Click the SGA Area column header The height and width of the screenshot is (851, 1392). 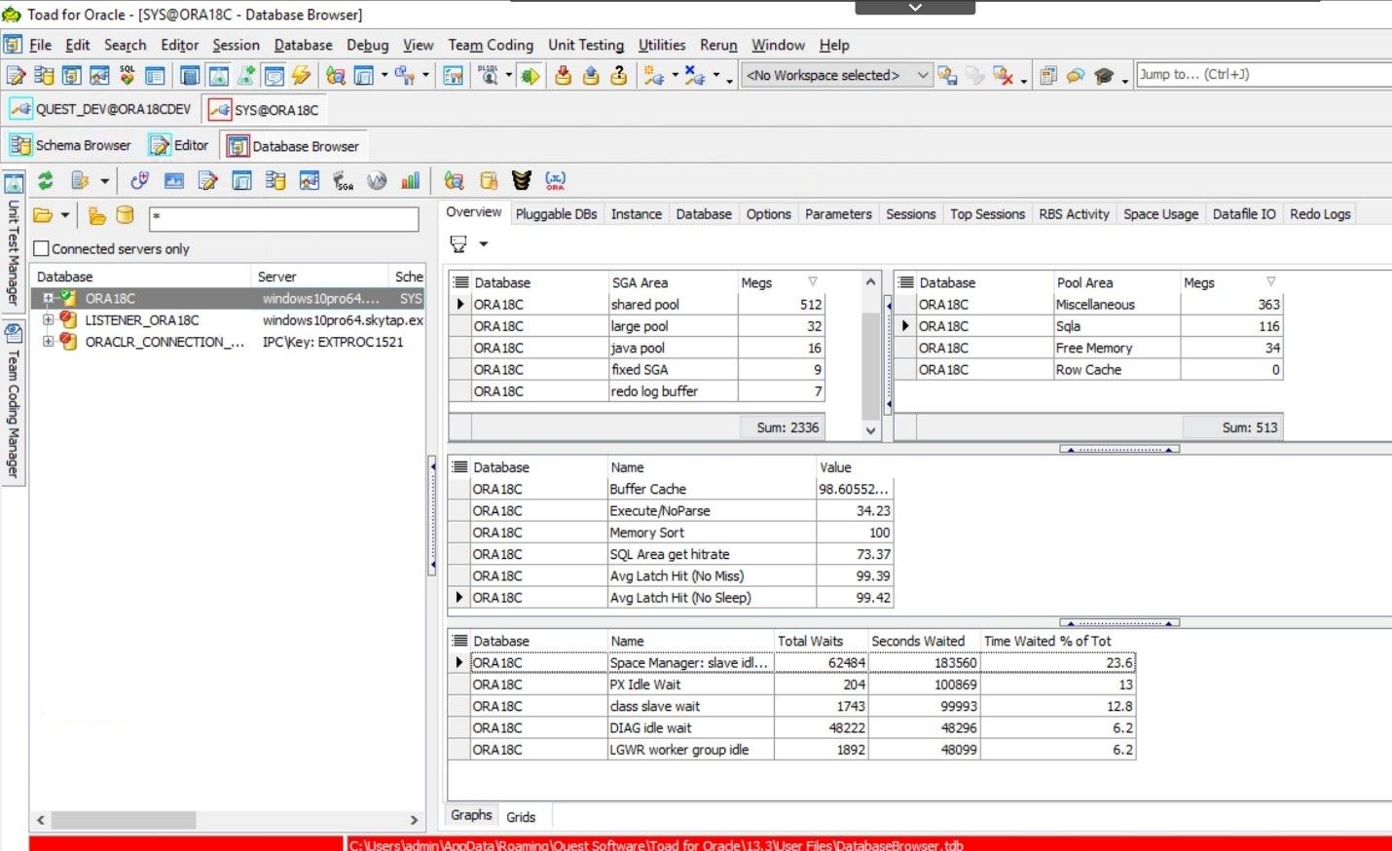(673, 282)
